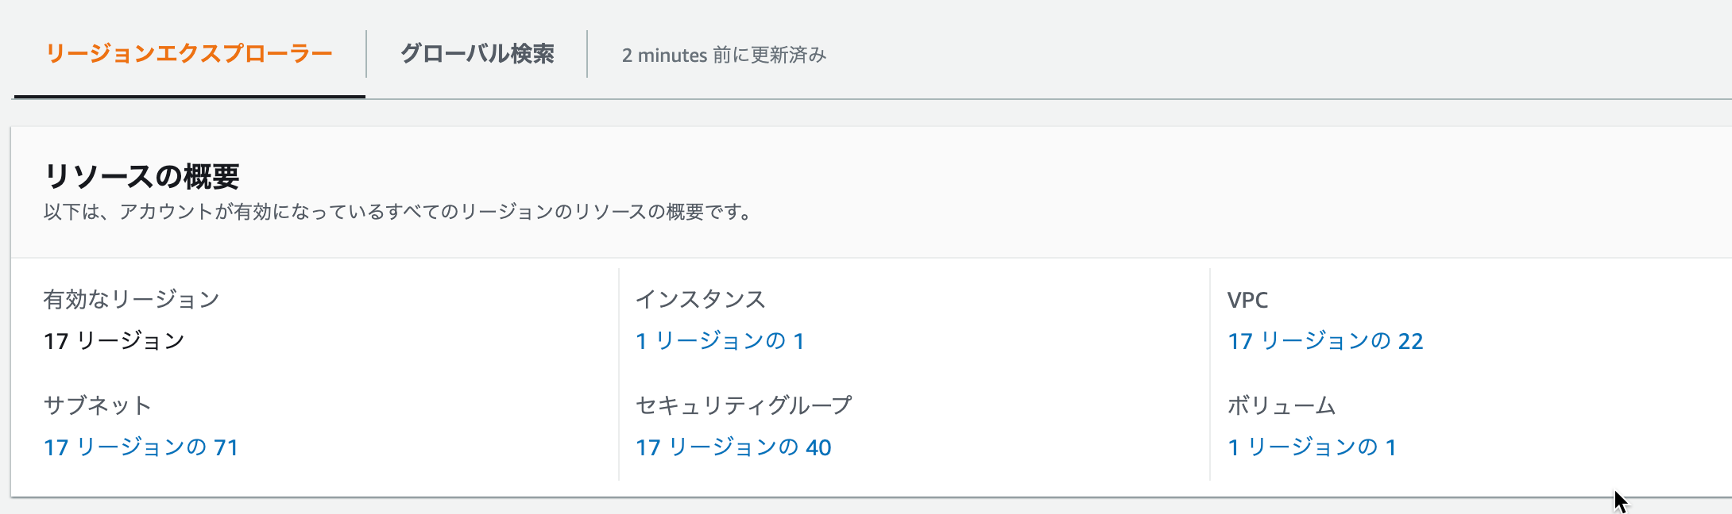Viewport: 1732px width, 514px height.
Task: Click the 有効なリージョン label
Action: (132, 300)
